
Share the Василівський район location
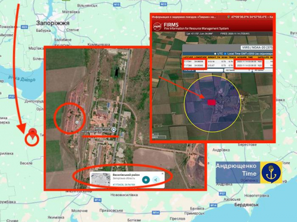156,180
